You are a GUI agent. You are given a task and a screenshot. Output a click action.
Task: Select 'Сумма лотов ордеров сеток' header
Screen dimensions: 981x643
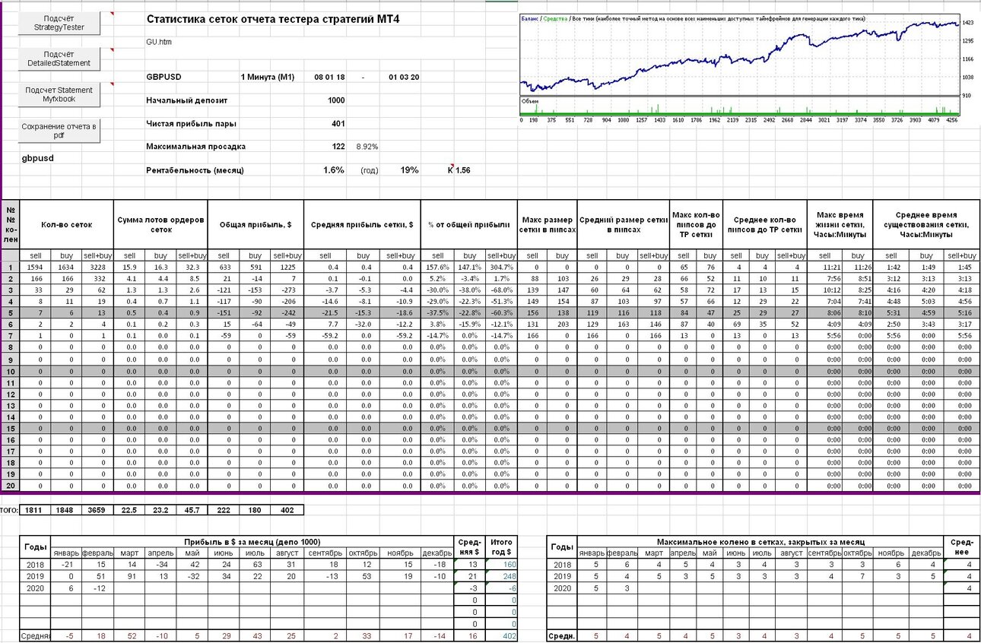point(160,224)
